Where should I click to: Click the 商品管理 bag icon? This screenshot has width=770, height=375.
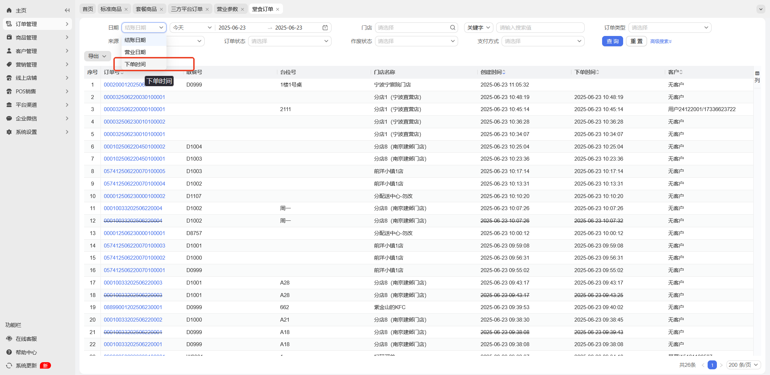9,37
